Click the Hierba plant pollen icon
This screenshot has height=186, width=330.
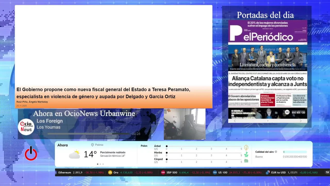click(246, 154)
